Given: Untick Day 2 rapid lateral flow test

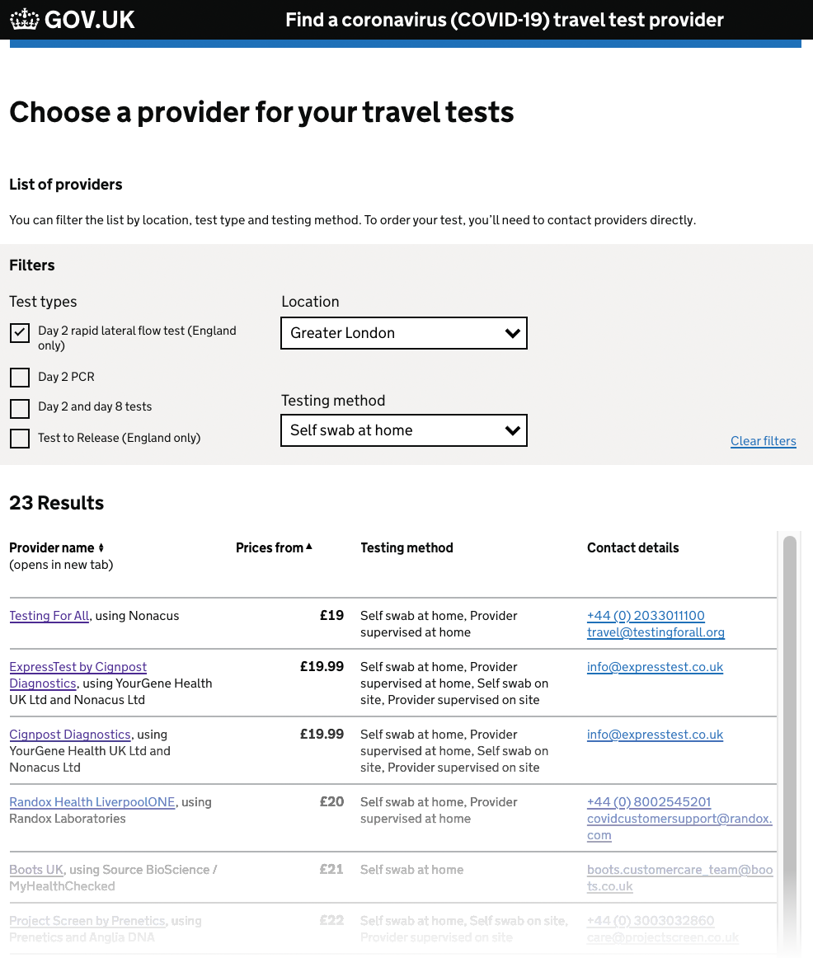Looking at the screenshot, I should [20, 332].
